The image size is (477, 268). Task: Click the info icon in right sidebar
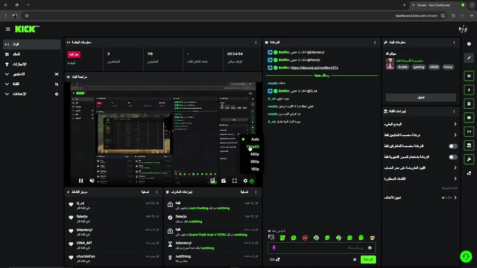pos(469,44)
